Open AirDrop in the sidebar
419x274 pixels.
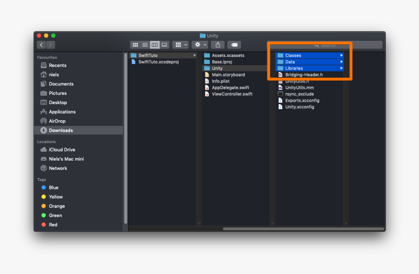coord(79,121)
